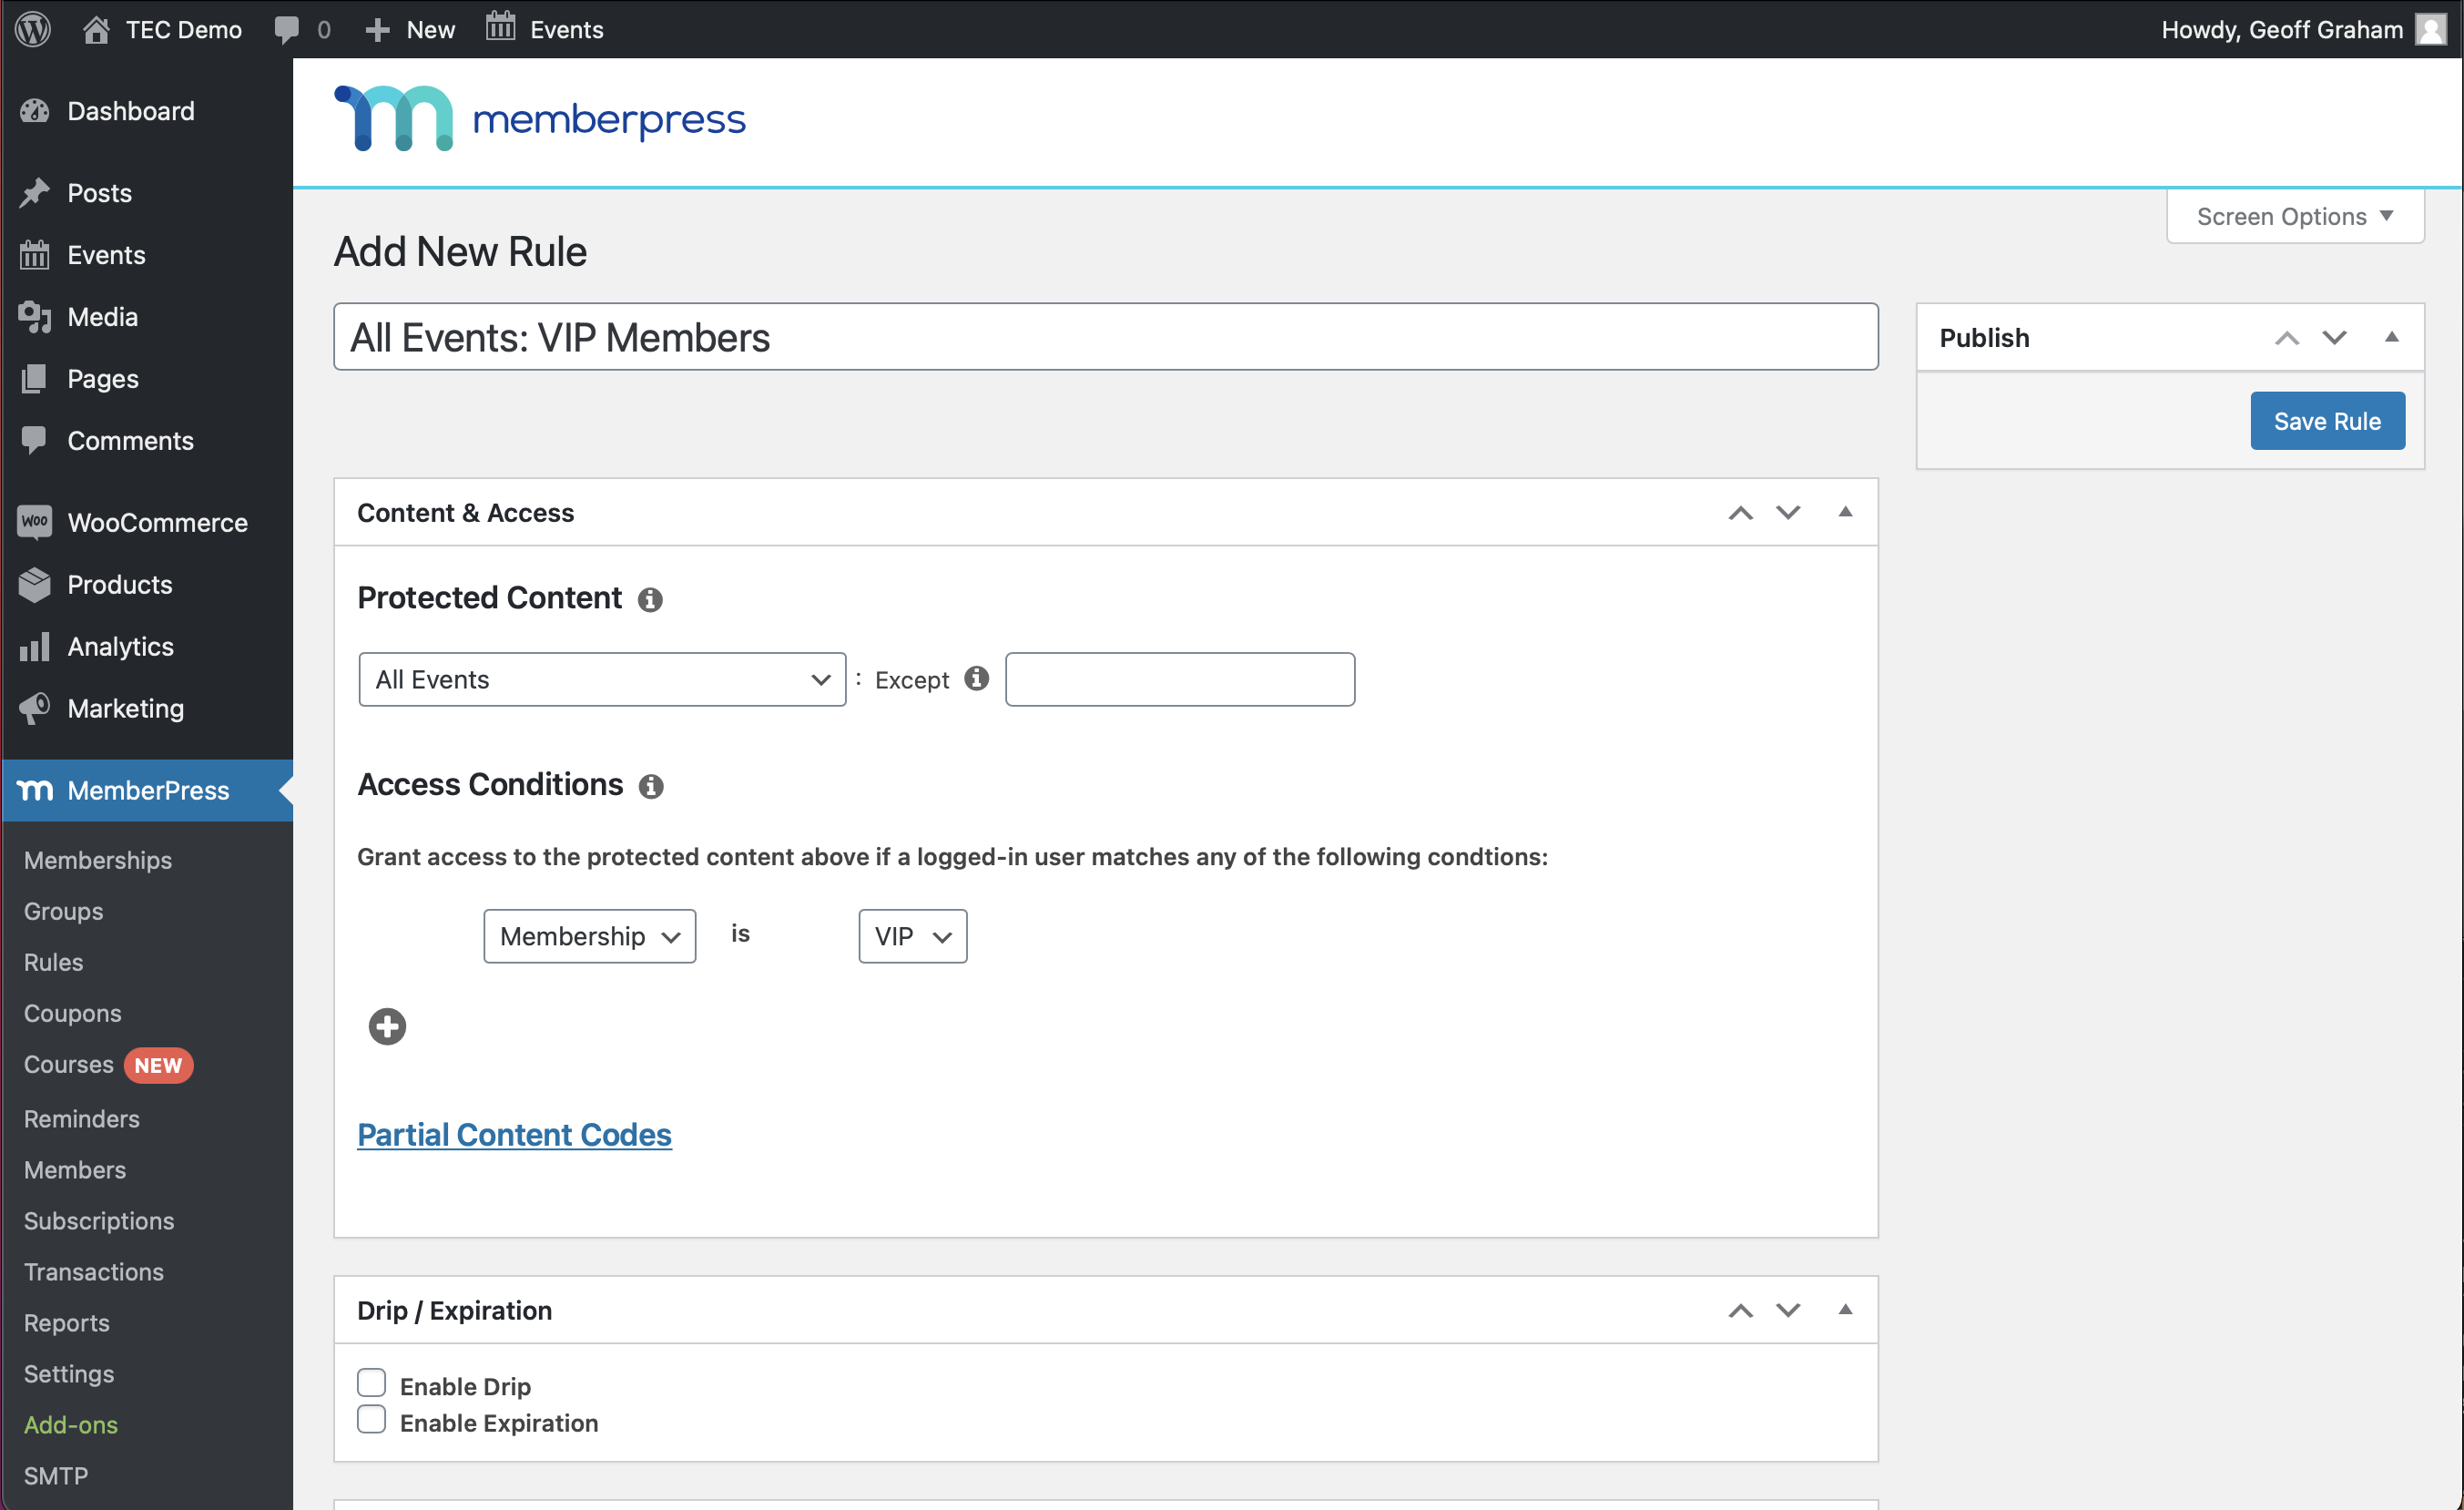Open Reminders submenu item

pyautogui.click(x=82, y=1119)
